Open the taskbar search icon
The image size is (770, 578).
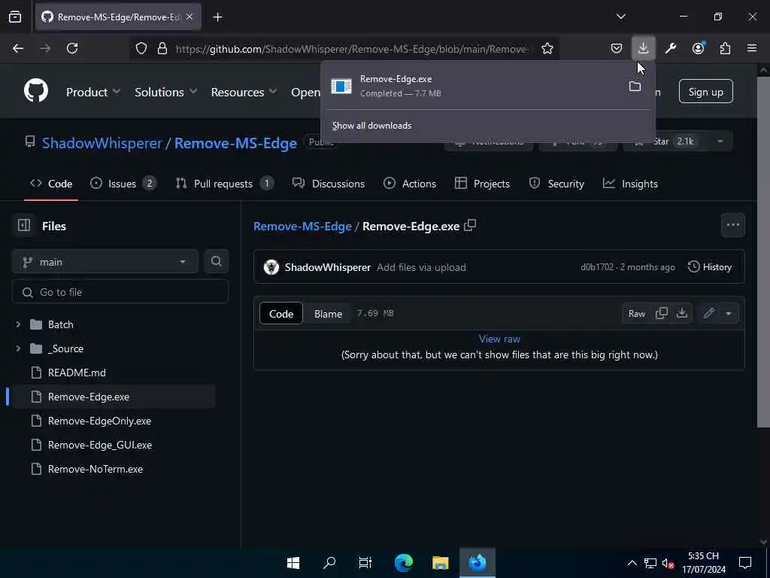[x=329, y=562]
